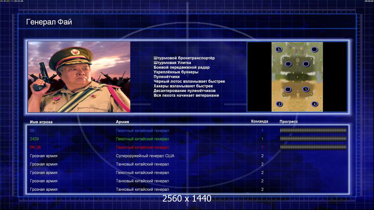The image size is (374, 210).
Task: Click ability 'Пулемётчики'
Action: coord(167,77)
